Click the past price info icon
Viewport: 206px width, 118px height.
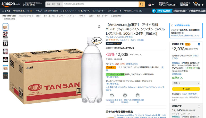click(x=121, y=59)
